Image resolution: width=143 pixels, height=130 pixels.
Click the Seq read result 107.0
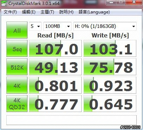55,48
